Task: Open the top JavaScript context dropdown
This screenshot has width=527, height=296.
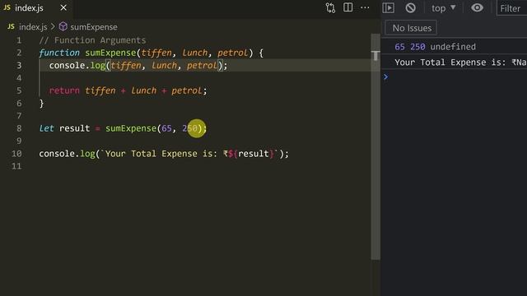Action: [x=444, y=8]
